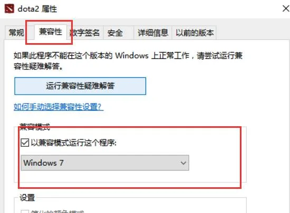Select the 兼容性 tab

pos(50,32)
